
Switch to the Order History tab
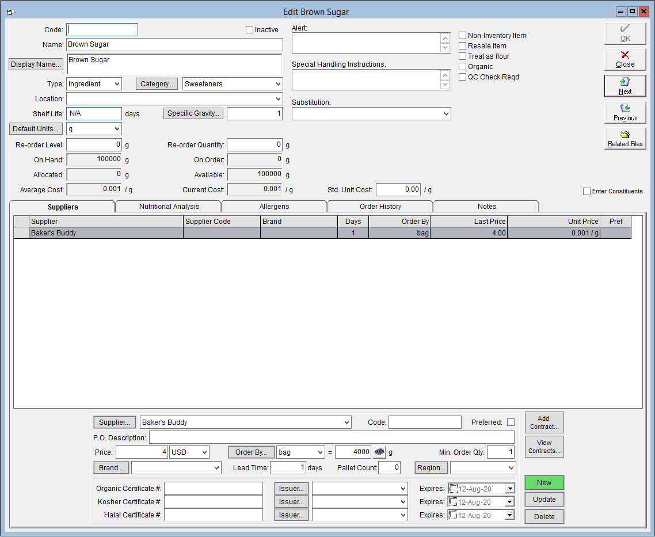380,206
